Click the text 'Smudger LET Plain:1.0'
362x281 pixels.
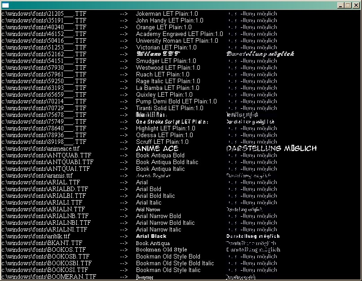pos(166,61)
